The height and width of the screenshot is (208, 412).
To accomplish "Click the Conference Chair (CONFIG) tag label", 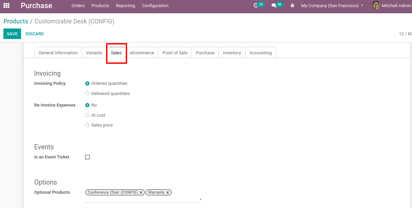I will (x=113, y=192).
